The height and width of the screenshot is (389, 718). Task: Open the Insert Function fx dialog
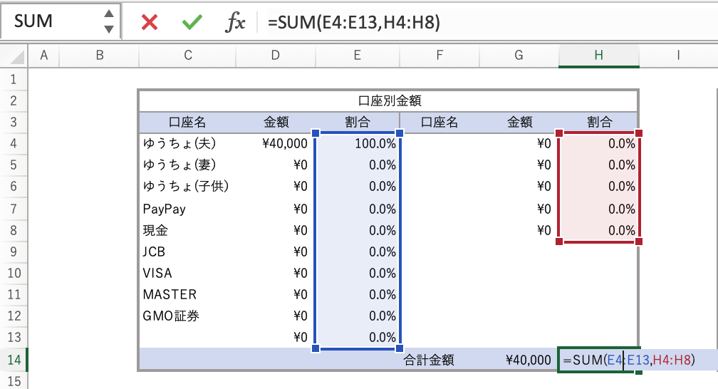tap(235, 22)
